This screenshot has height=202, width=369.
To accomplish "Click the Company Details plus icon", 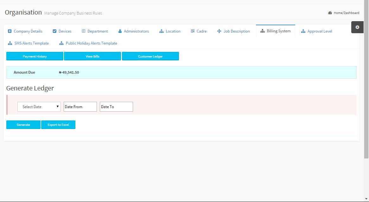I will [10, 31].
